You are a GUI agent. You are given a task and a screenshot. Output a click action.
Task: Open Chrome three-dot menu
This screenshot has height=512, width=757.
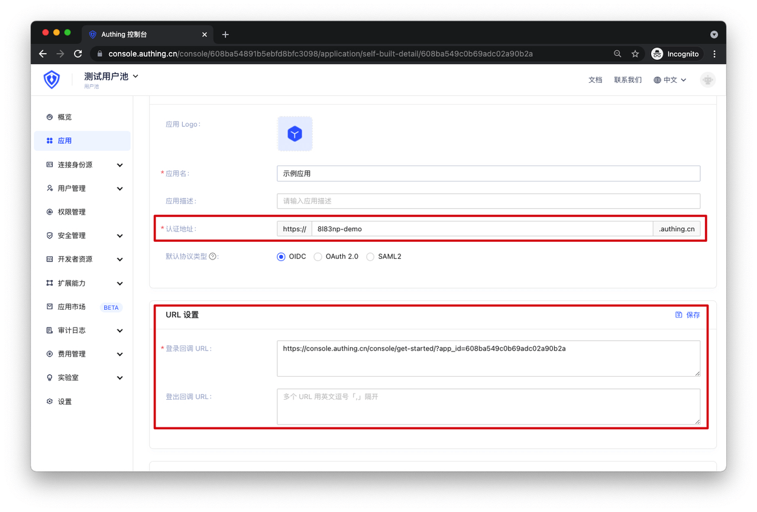click(714, 54)
